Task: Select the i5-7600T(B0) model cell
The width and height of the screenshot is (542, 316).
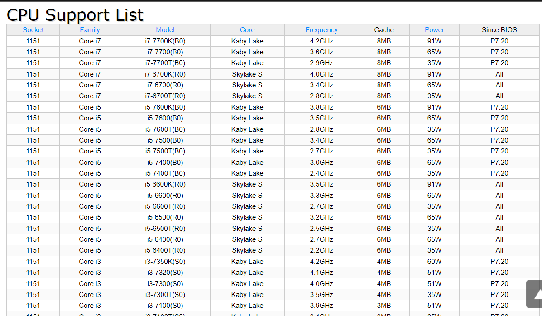Action: click(x=165, y=129)
